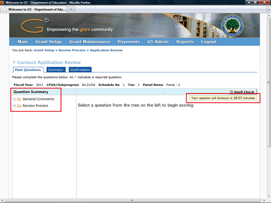
Task: Click the Fiscal Year value 2011
Action: [39, 85]
